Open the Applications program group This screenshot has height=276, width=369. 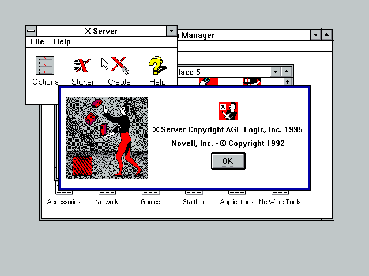point(237,198)
